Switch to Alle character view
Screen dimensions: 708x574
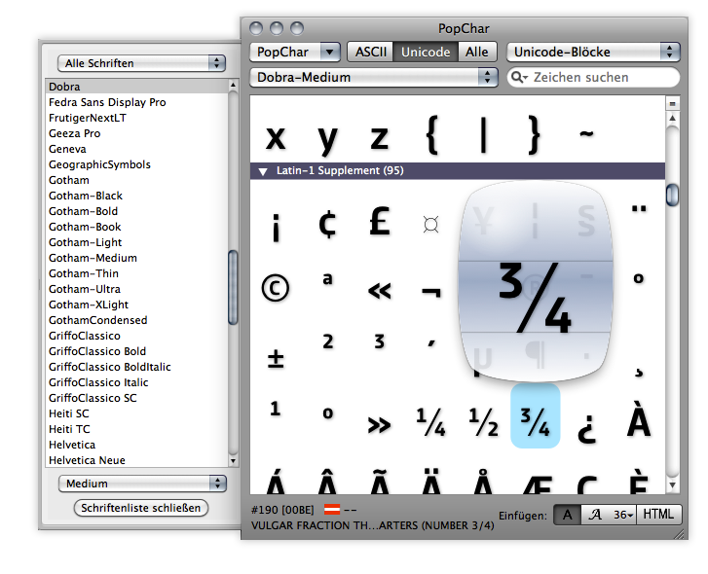[477, 52]
